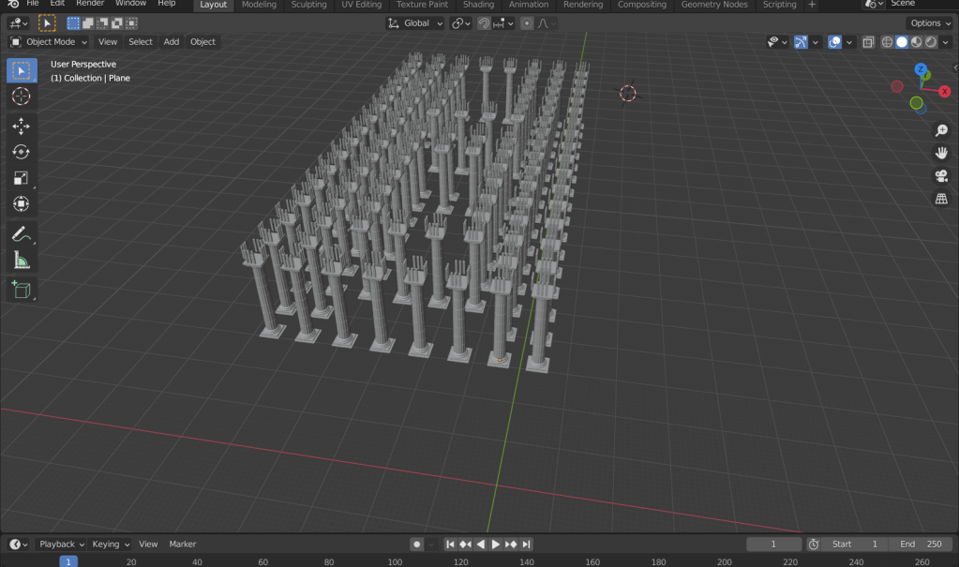The height and width of the screenshot is (567, 959).
Task: Choose the Scale tool
Action: tap(21, 178)
